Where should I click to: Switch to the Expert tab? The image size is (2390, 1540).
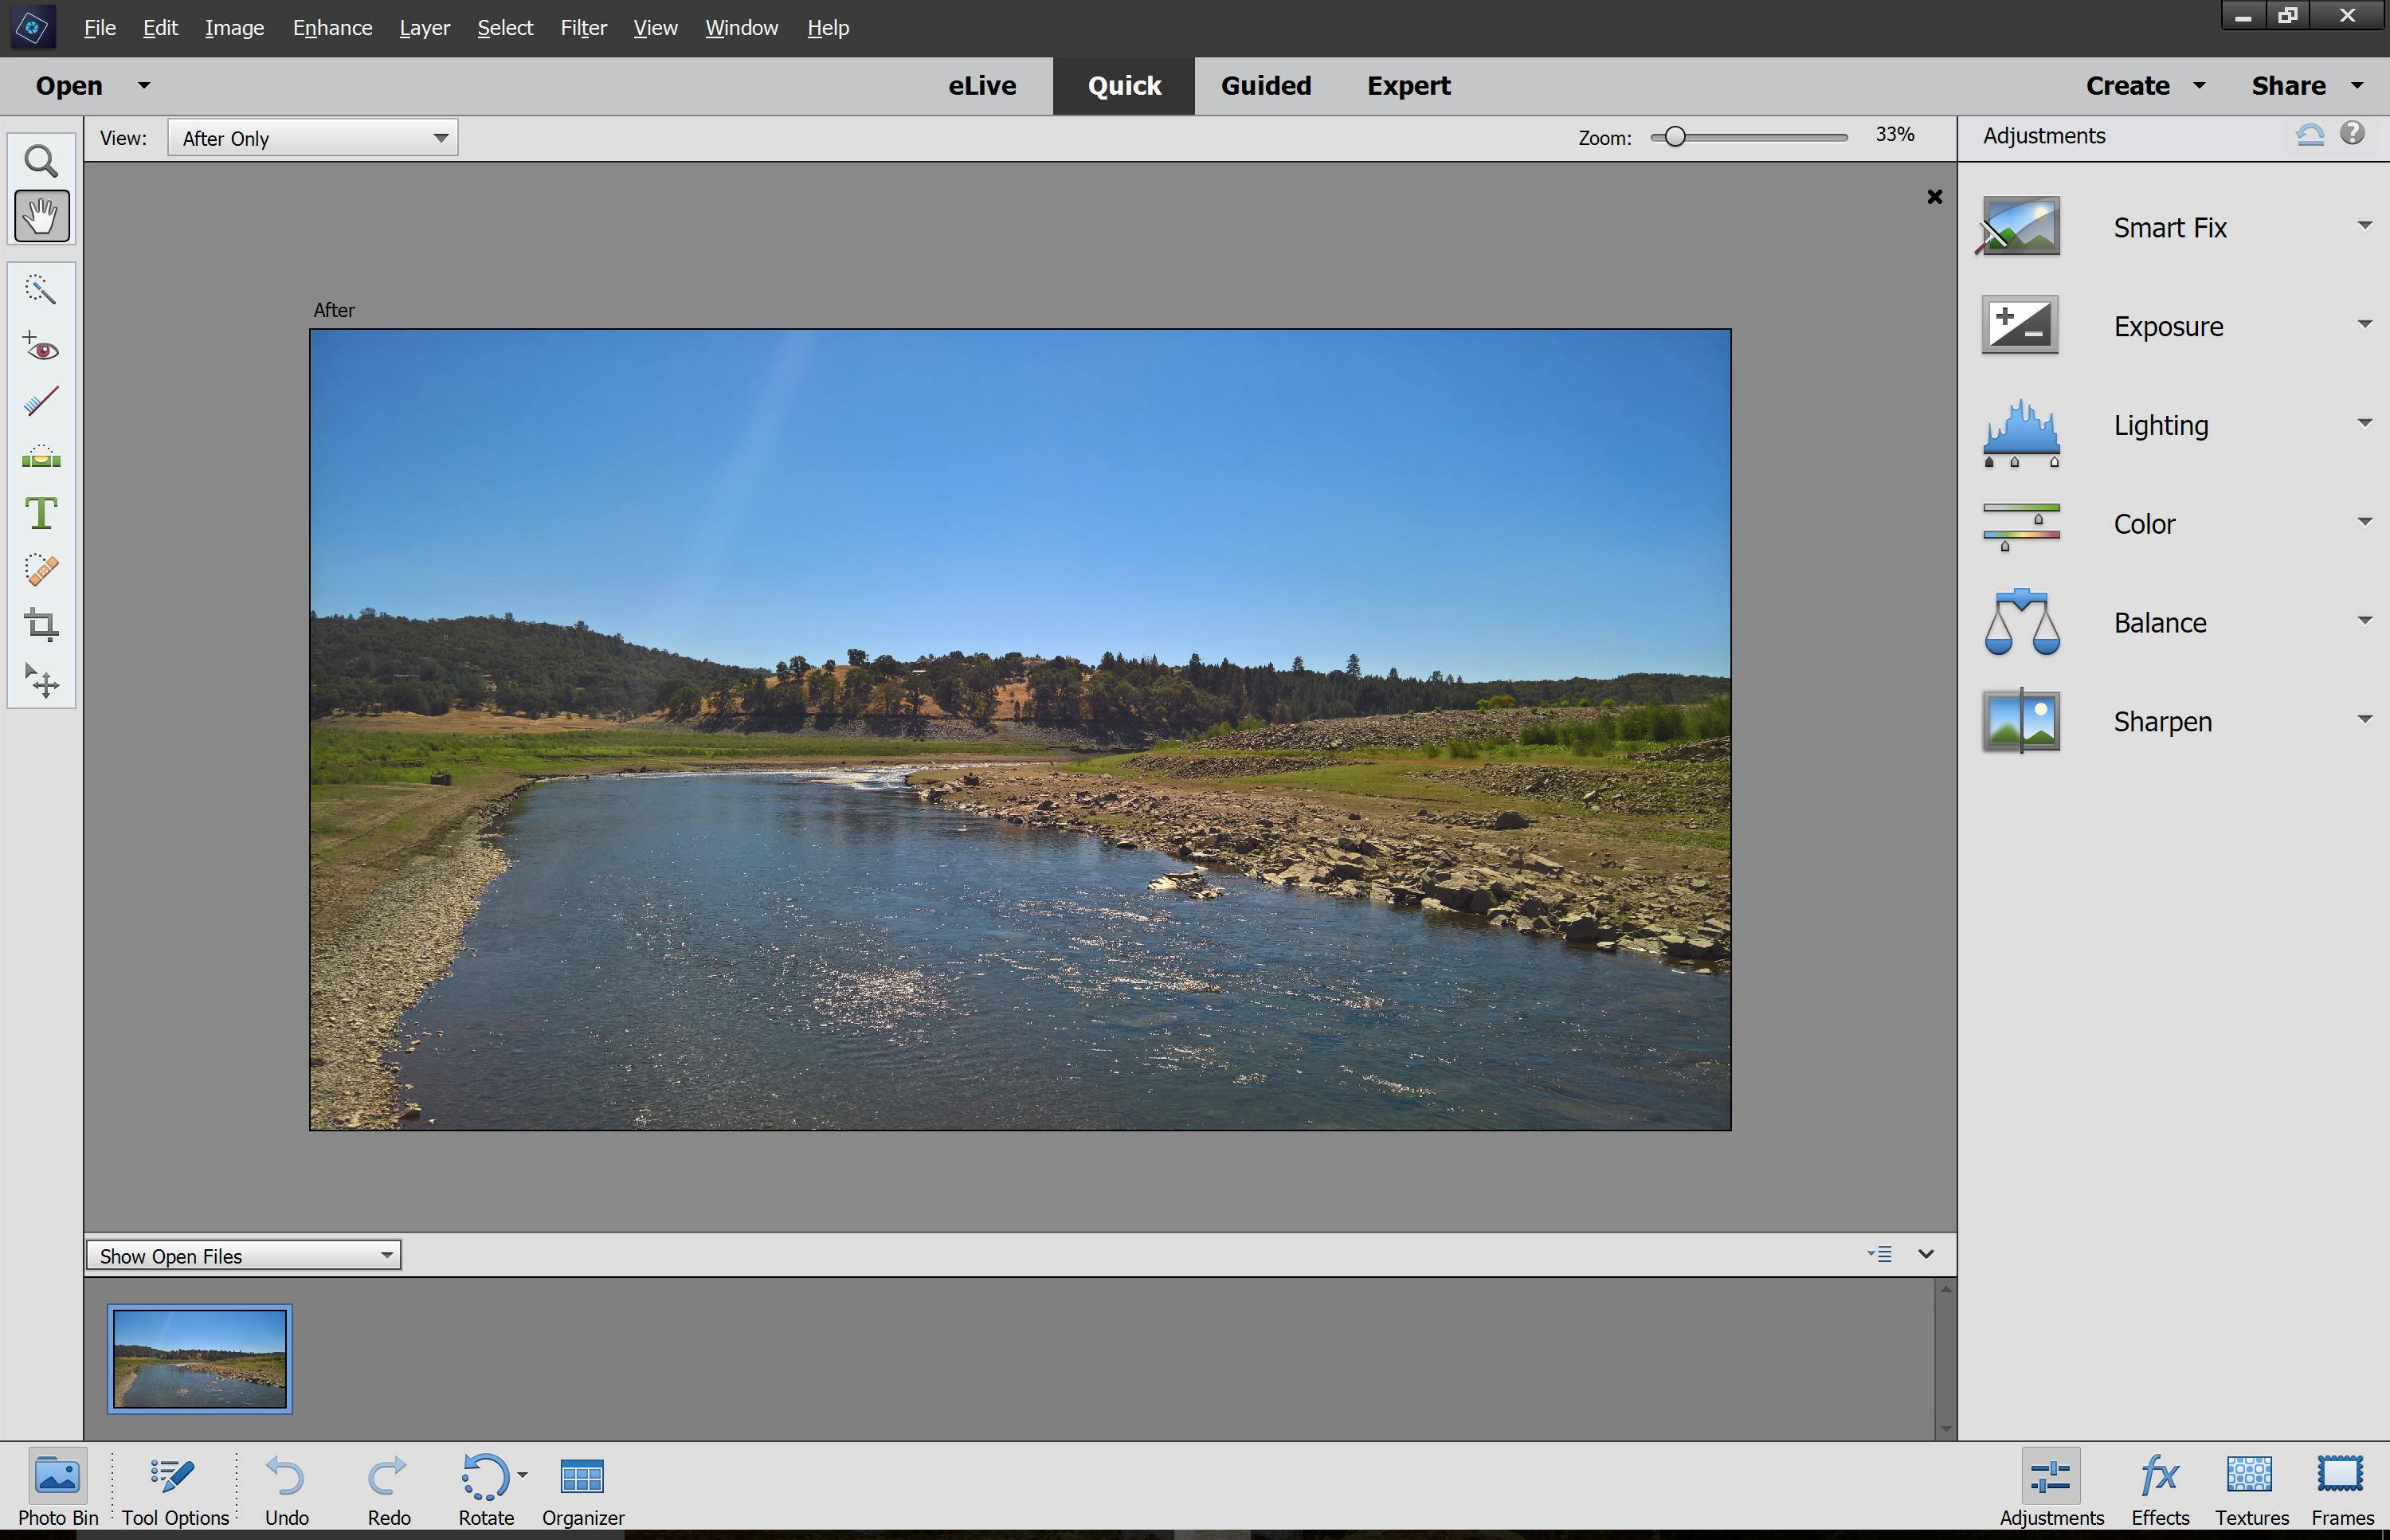tap(1408, 86)
